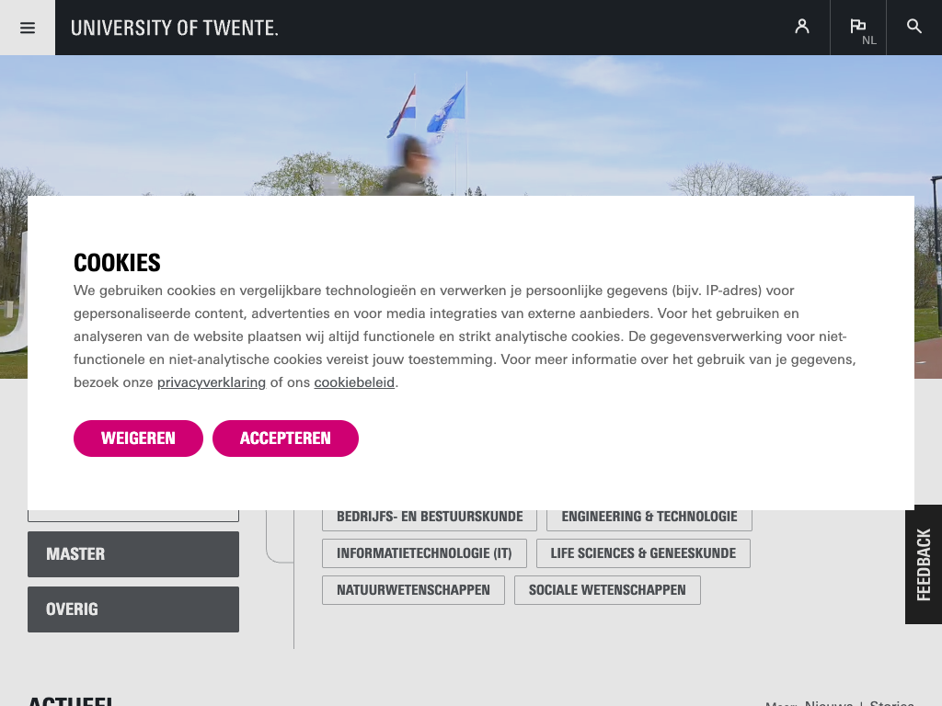
Task: Click the campus hero banner image
Action: pyautogui.click(x=552, y=120)
